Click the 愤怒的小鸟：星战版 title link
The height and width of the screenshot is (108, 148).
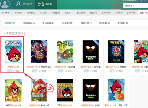pos(116,67)
